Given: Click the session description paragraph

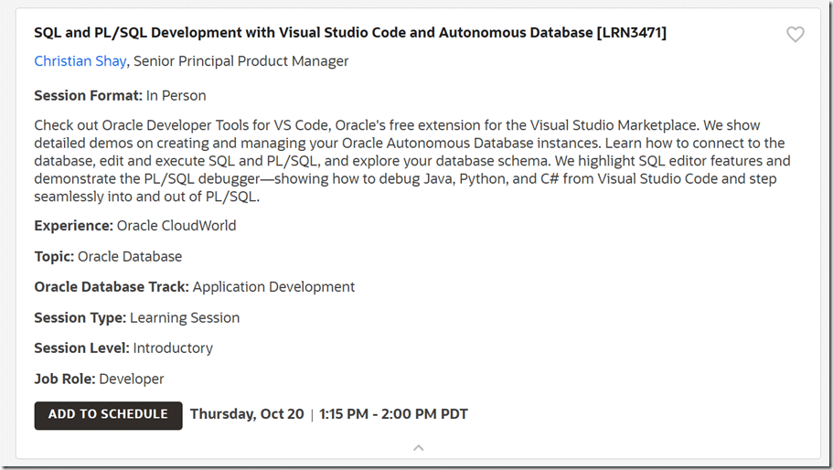Looking at the screenshot, I should 411,160.
